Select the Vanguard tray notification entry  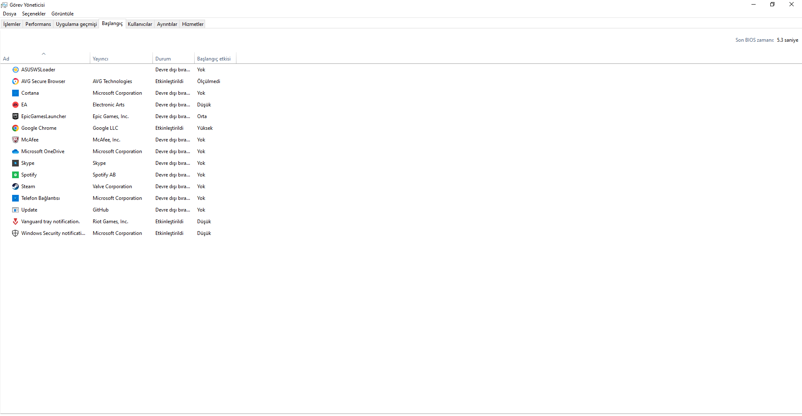pos(51,222)
